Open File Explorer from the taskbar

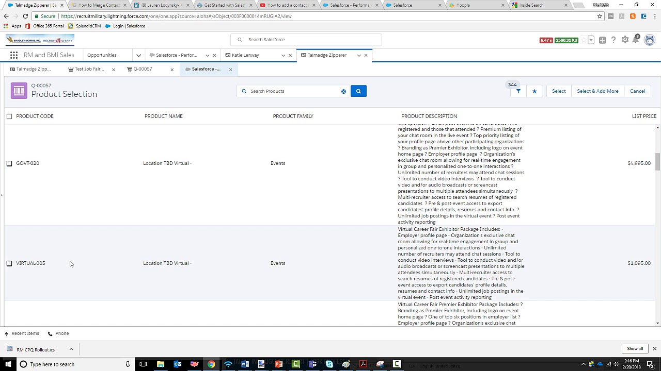pyautogui.click(x=161, y=364)
